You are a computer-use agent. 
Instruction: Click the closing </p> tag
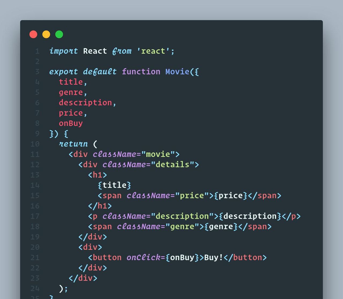click(x=291, y=216)
